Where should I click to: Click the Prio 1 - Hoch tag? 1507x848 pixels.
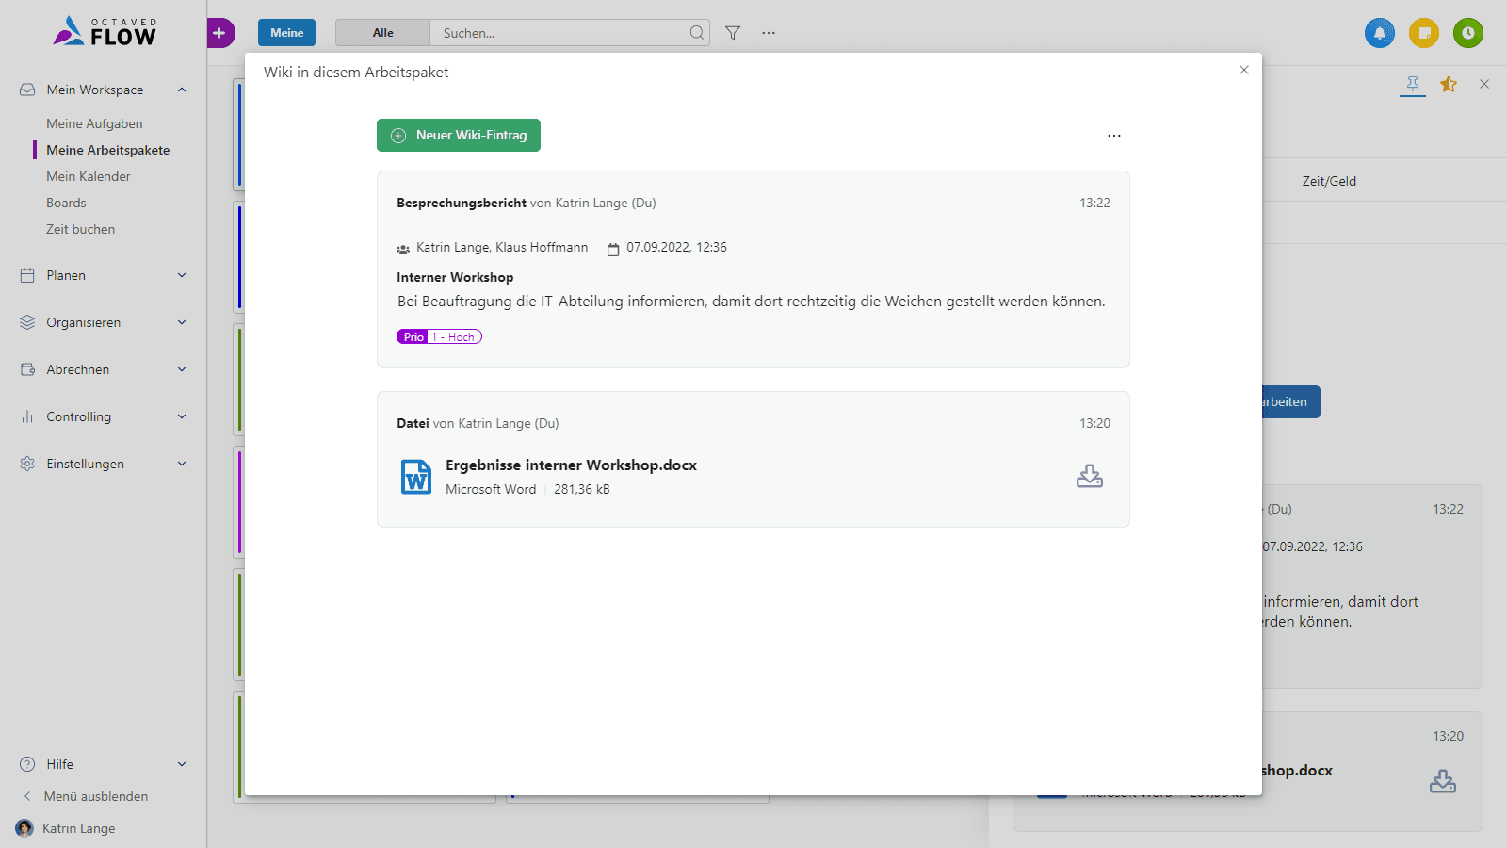coord(439,337)
